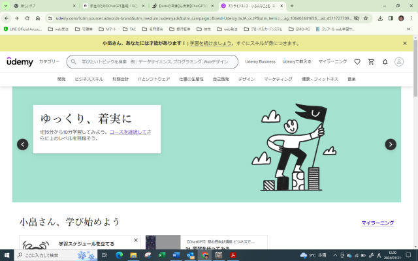Close the オンラインコース Udemy tab
Viewport: 418px width, 261px height.
pos(281,6)
